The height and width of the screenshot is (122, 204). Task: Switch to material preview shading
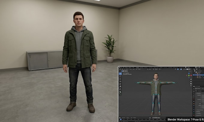(188, 69)
